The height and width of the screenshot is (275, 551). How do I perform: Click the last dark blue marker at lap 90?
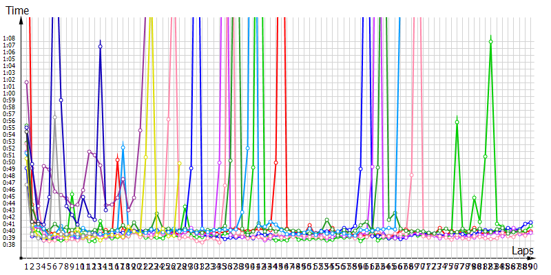point(530,222)
